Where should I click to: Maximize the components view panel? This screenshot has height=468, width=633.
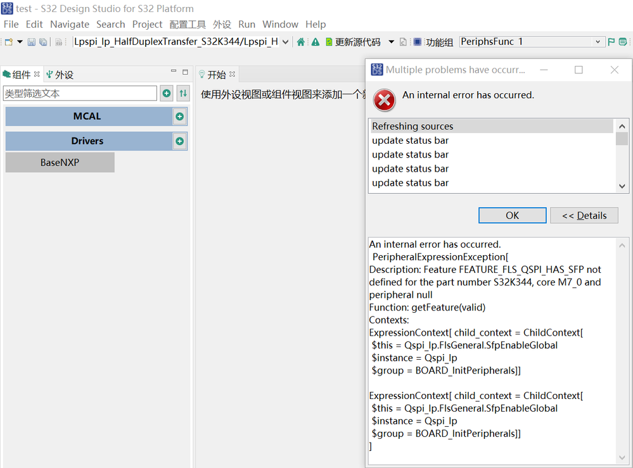click(x=185, y=72)
